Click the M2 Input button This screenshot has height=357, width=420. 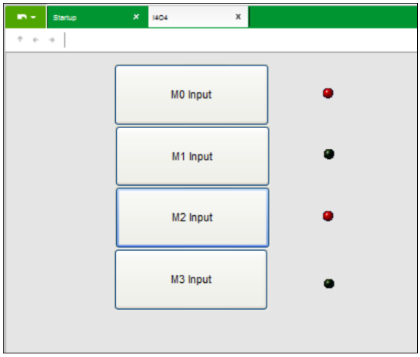[x=192, y=217]
